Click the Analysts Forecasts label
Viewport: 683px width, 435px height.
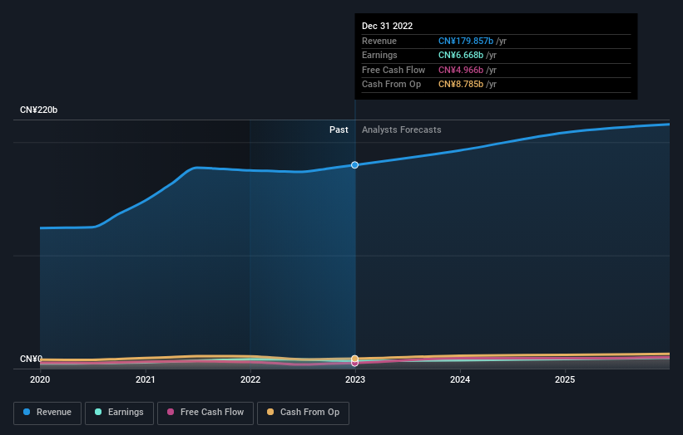point(402,130)
